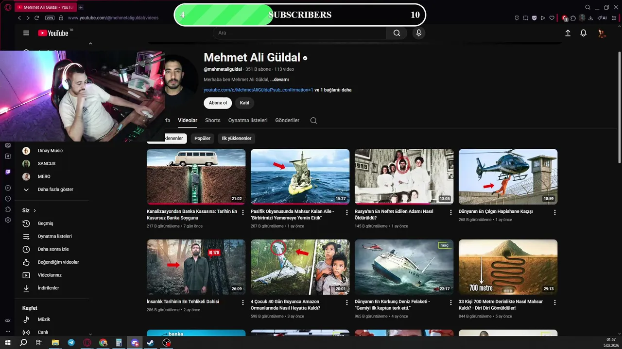
Task: Open Twitch in Opera sidebar
Action: pyautogui.click(x=8, y=172)
